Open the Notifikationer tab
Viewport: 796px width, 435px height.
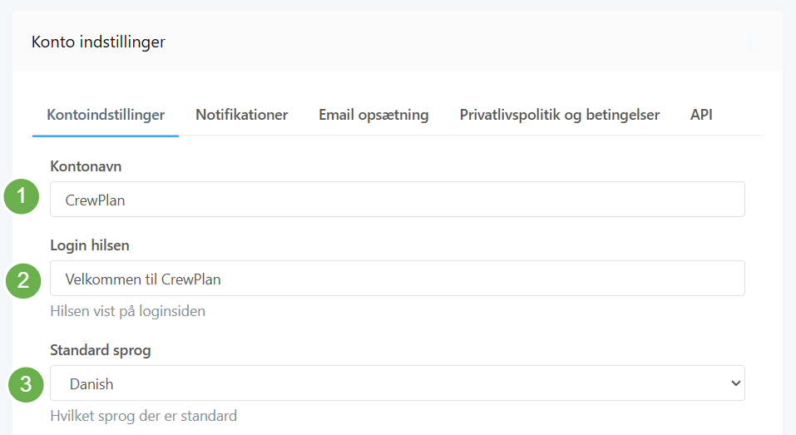tap(242, 115)
